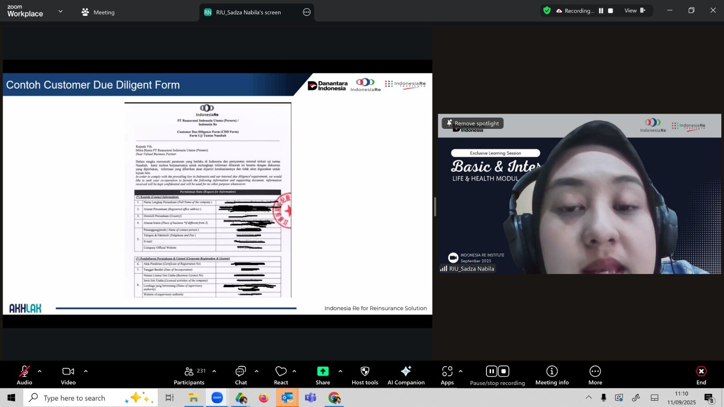The image size is (724, 407).
Task: End the meeting
Action: [x=701, y=375]
